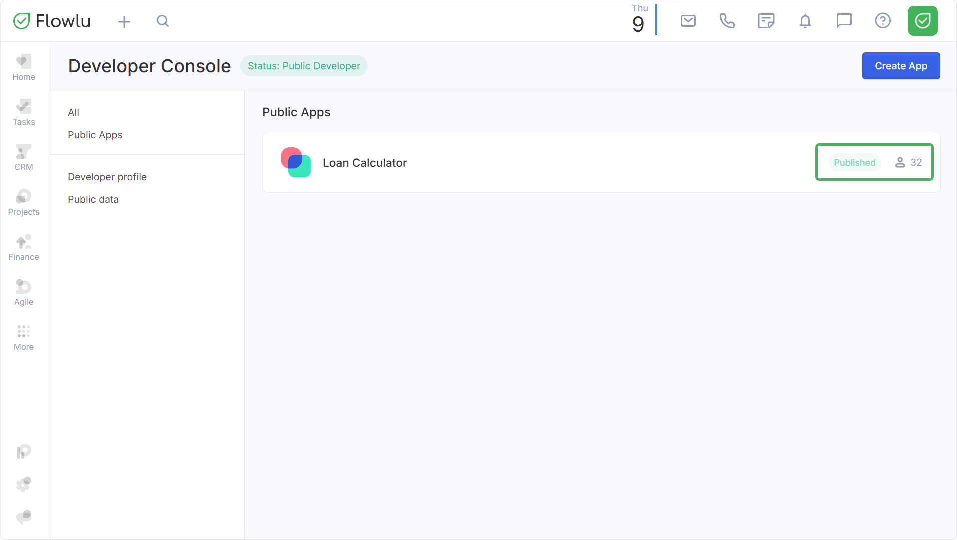Open Tasks module in sidebar
This screenshot has width=957, height=540.
tap(24, 113)
